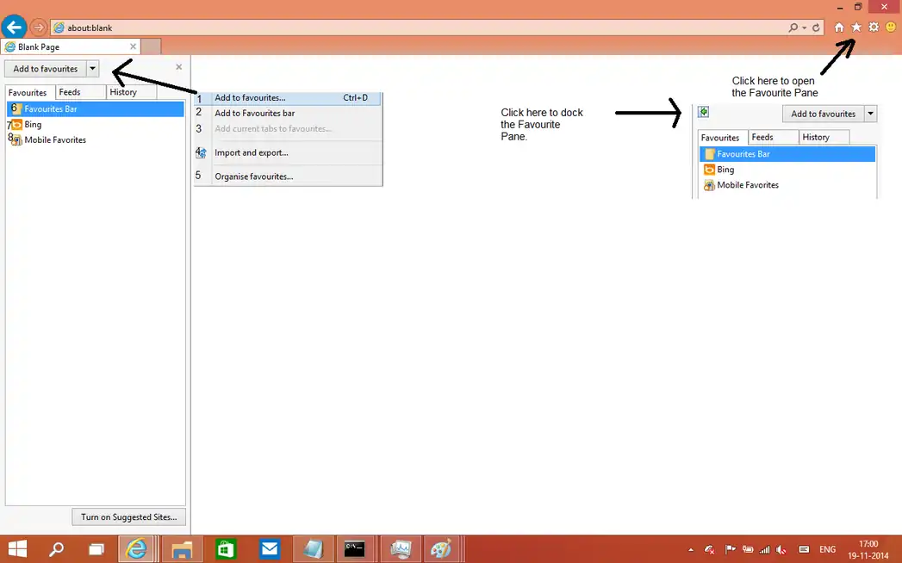Expand the left Add to favourites dropdown arrow
Image resolution: width=902 pixels, height=563 pixels.
click(93, 69)
